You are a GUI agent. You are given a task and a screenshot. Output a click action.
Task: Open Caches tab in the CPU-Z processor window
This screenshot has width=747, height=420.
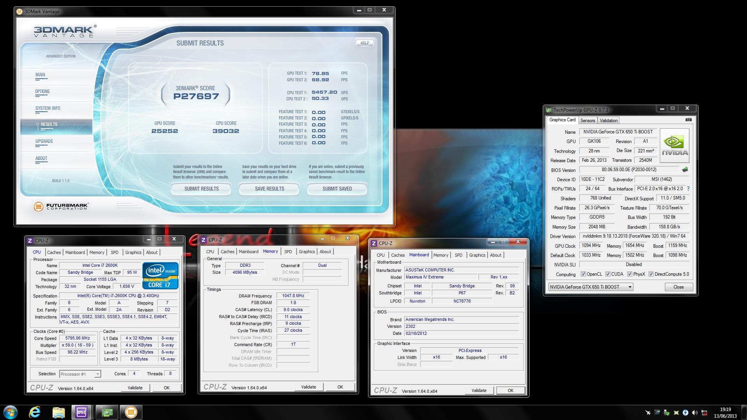pos(54,252)
